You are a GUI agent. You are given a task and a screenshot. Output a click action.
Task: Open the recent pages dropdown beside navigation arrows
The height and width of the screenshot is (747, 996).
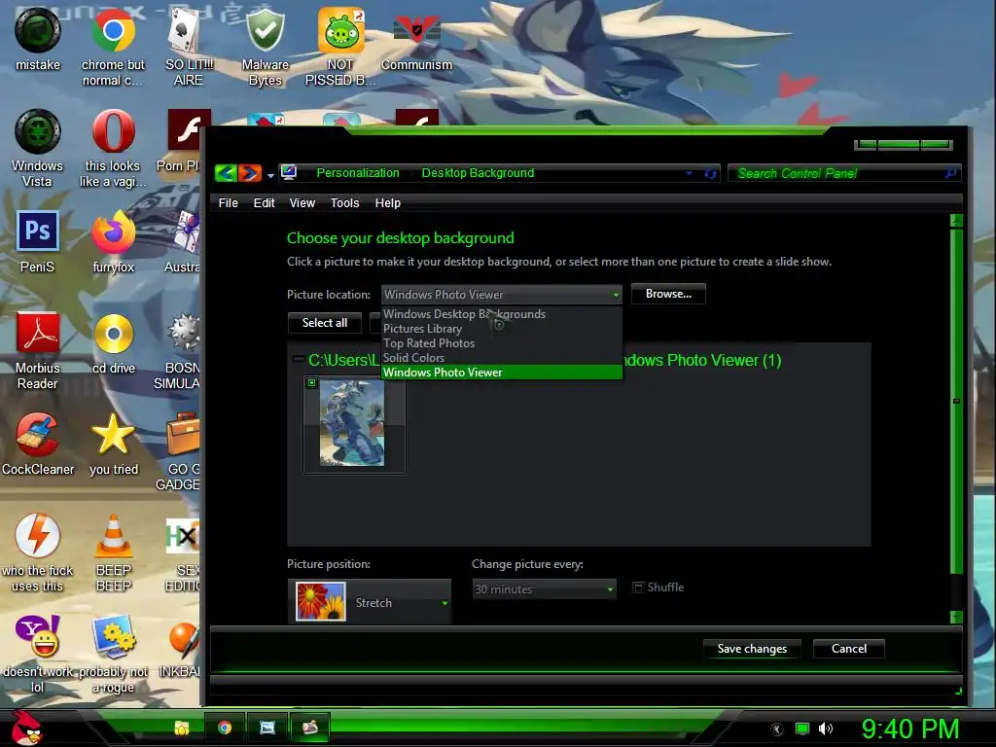tap(270, 175)
